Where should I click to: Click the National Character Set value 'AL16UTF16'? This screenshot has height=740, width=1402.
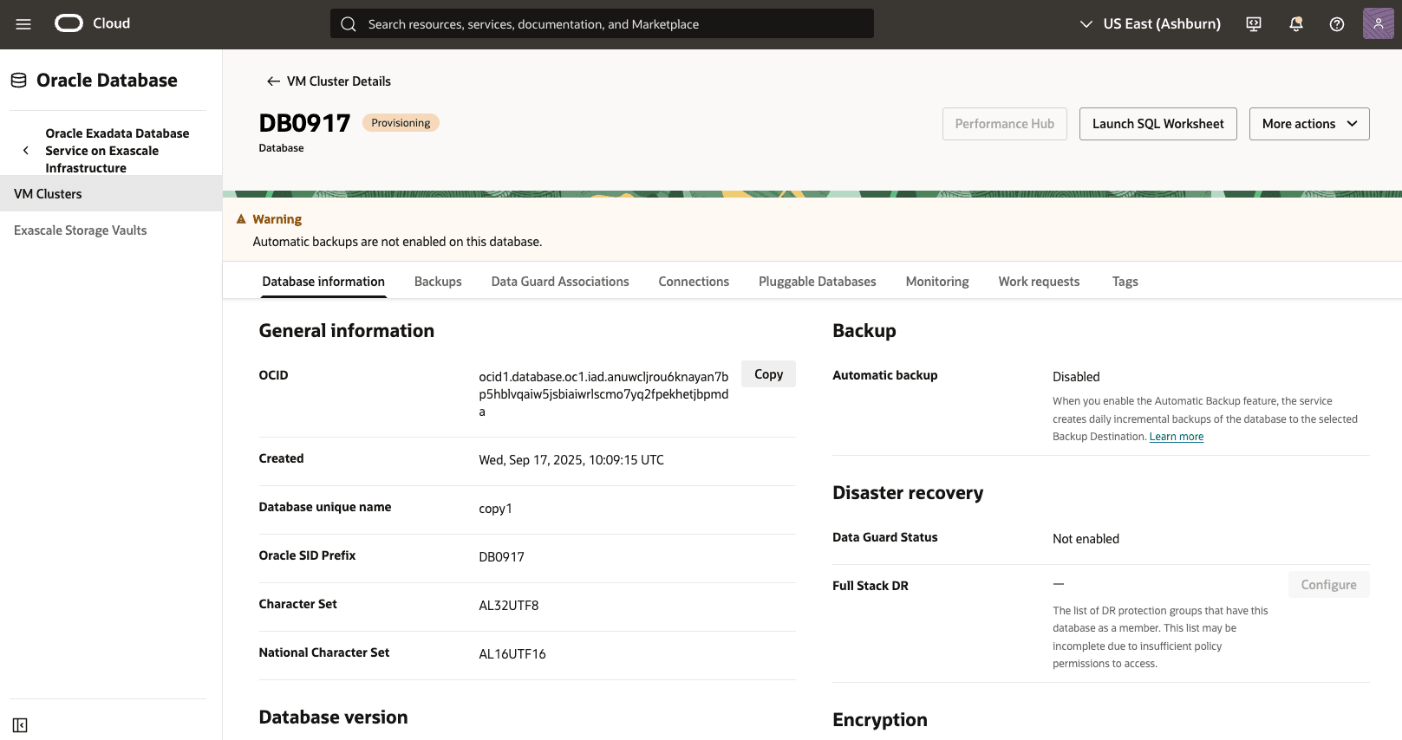pos(512,654)
